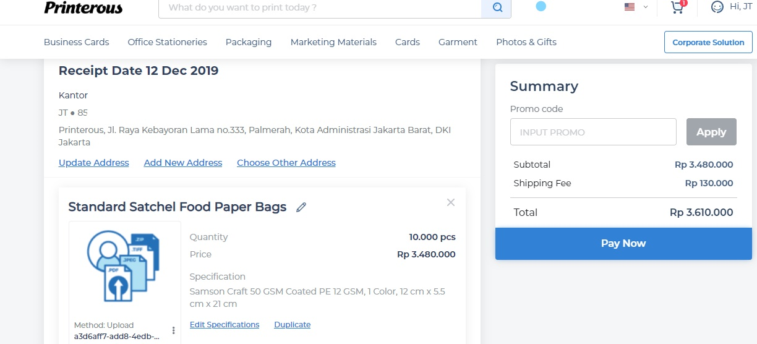The image size is (757, 344).
Task: Open the Business Cards menu
Action: [x=76, y=42]
